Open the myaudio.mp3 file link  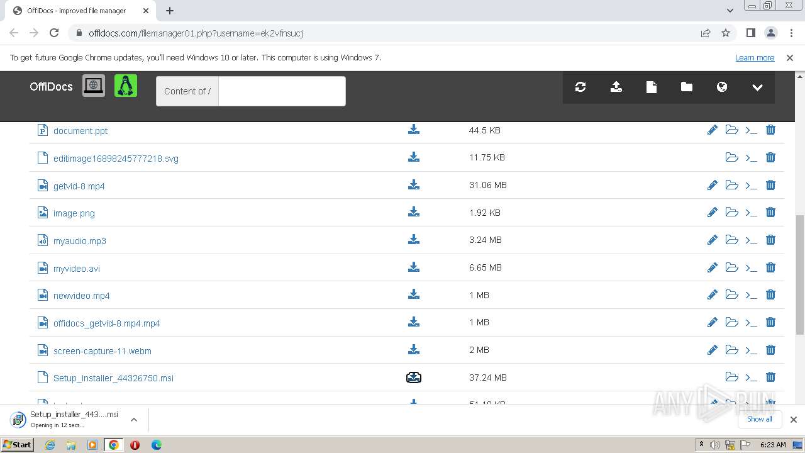coord(80,241)
